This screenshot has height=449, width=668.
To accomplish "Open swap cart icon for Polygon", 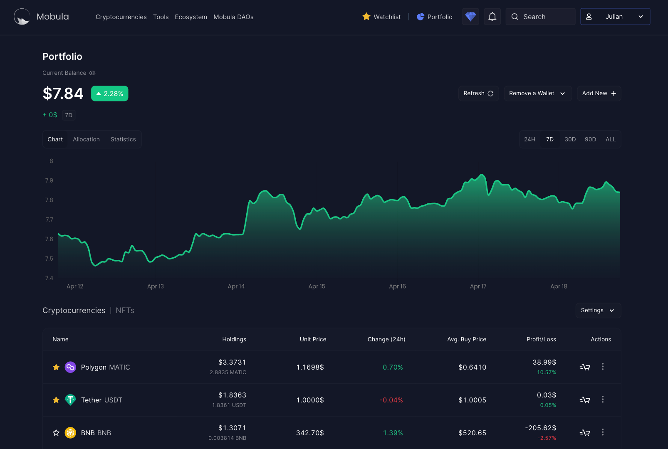I will pos(585,367).
